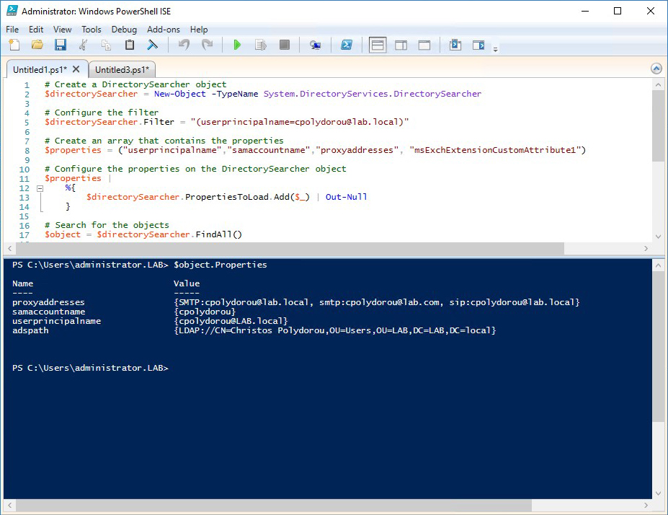Open the Tools menu
The width and height of the screenshot is (668, 515).
pyautogui.click(x=92, y=30)
